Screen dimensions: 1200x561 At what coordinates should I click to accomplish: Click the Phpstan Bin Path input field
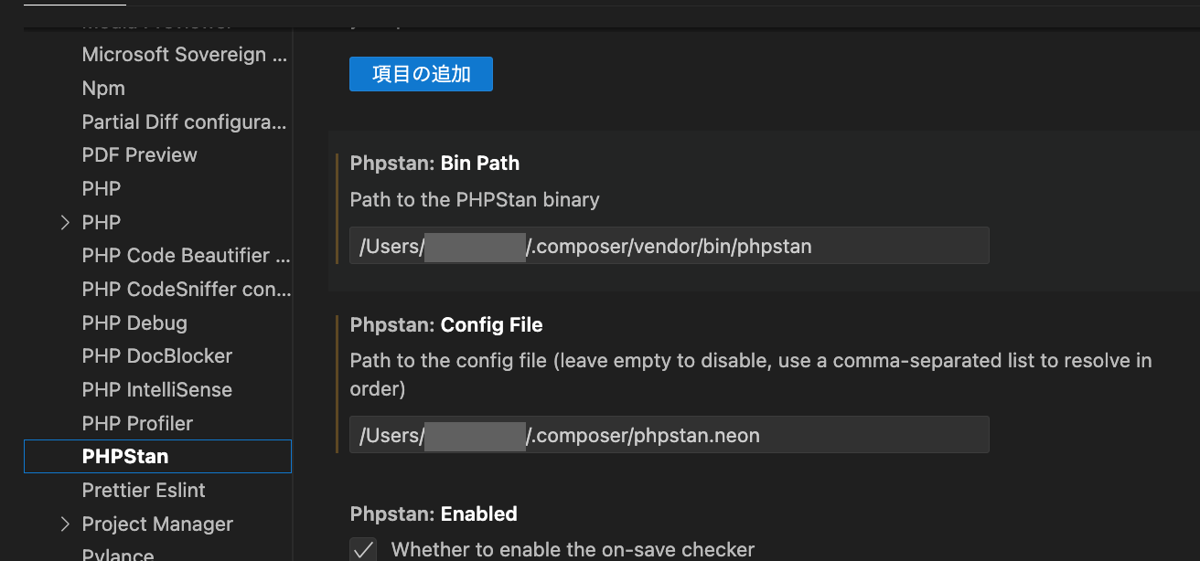pos(670,245)
